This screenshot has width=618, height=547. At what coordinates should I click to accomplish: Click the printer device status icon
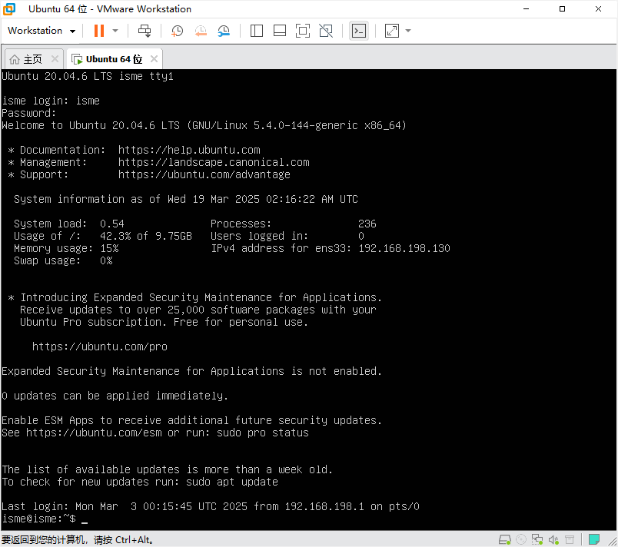570,539
